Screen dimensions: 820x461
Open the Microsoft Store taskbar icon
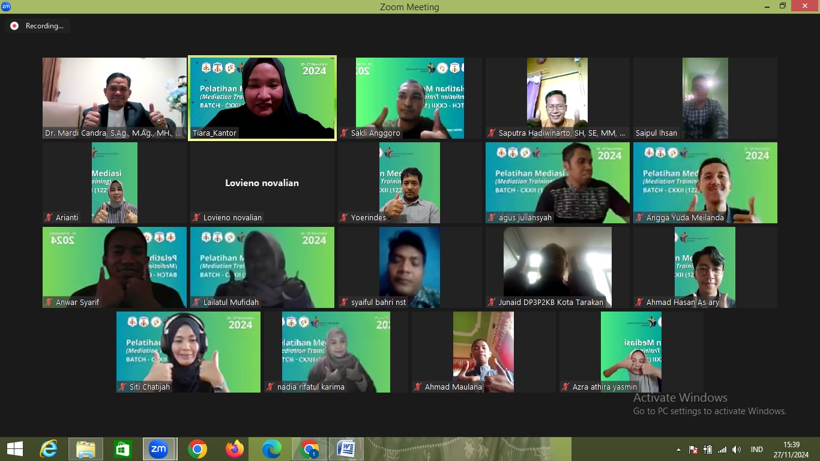point(122,449)
